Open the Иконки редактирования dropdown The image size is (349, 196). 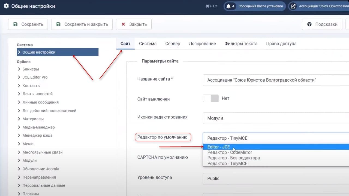pos(276,118)
